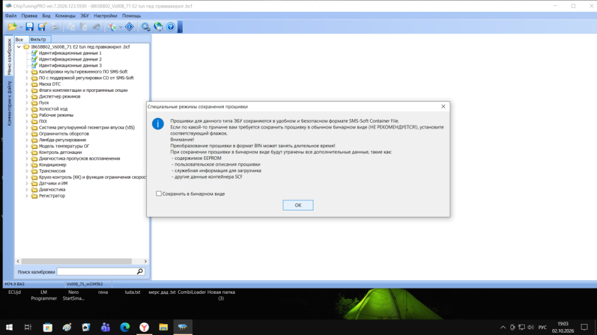The width and height of the screenshot is (597, 335).
Task: Open the Yandex Browser taskbar icon
Action: point(144,327)
